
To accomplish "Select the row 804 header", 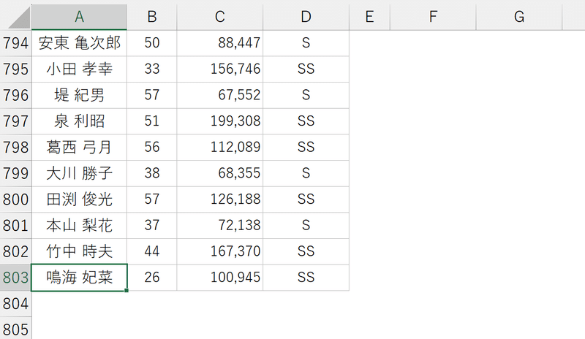I will click(15, 303).
